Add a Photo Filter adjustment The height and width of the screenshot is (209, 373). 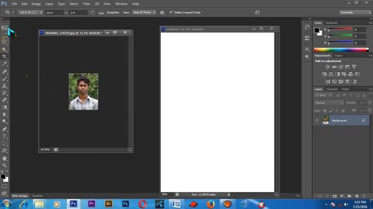[344, 74]
